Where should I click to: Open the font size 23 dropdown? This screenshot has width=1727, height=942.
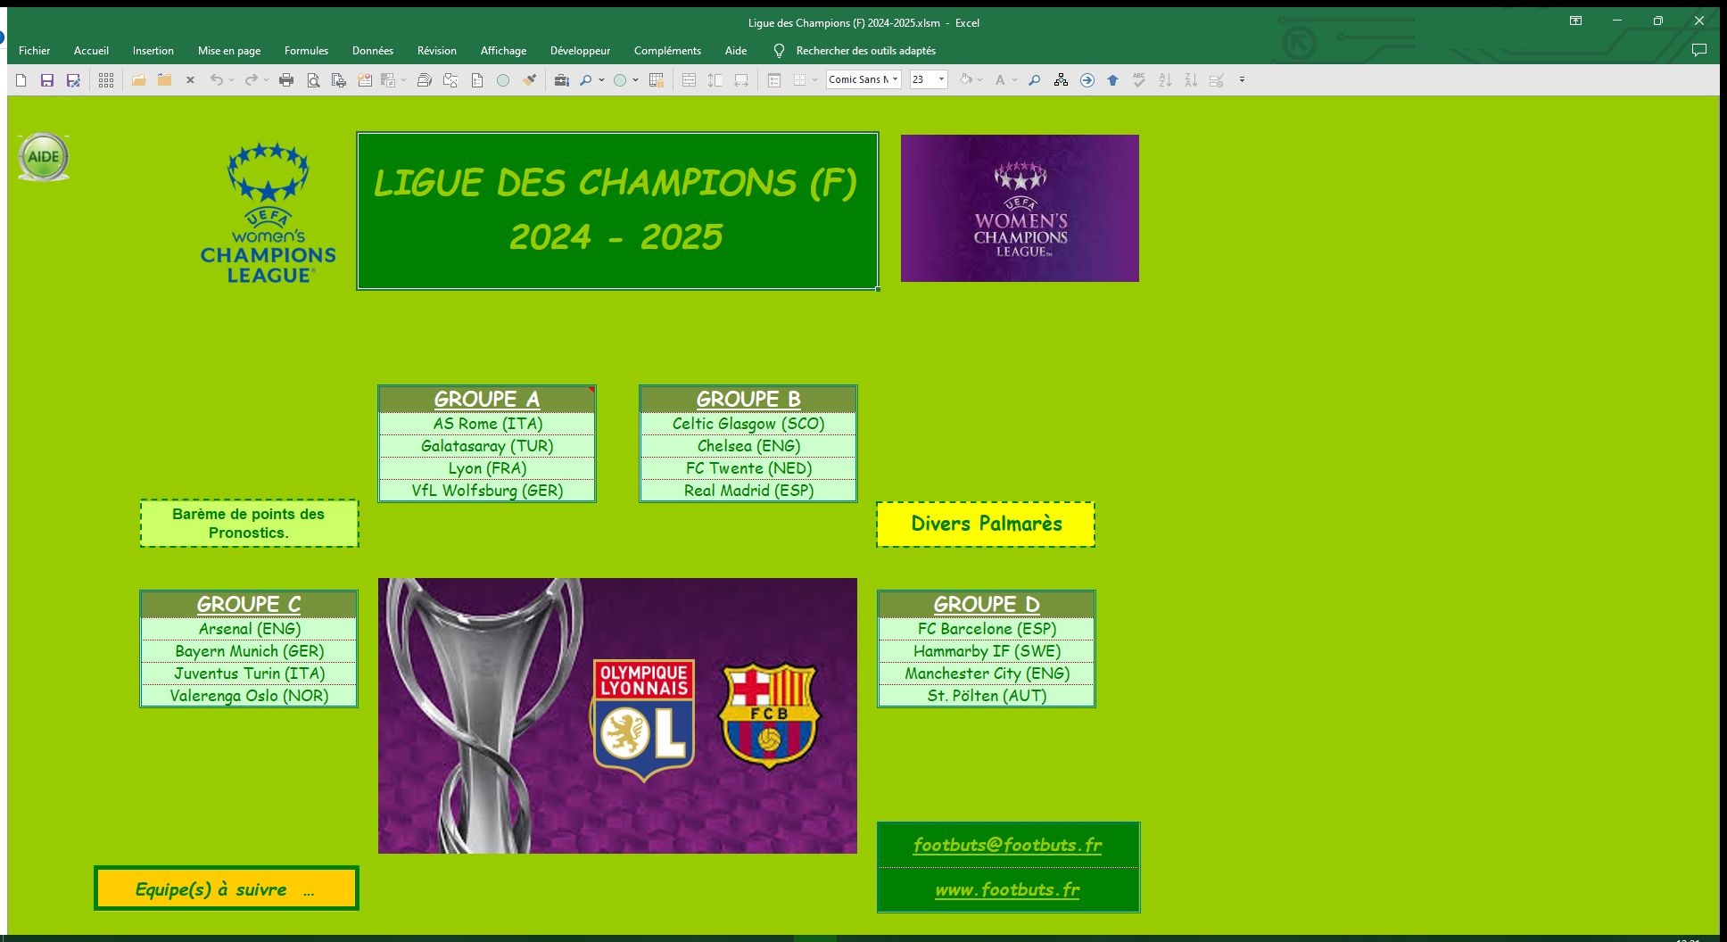point(941,79)
